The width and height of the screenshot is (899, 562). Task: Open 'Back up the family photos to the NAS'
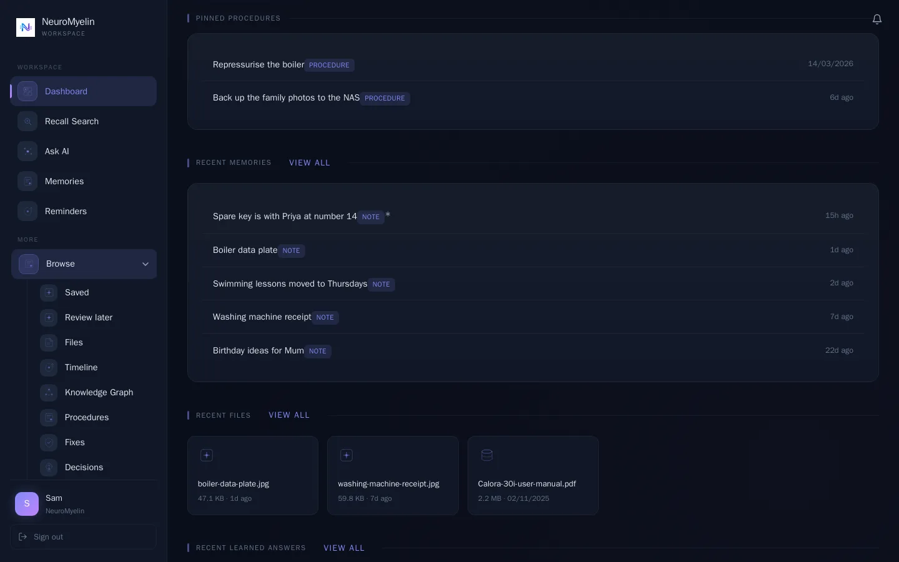pyautogui.click(x=533, y=98)
